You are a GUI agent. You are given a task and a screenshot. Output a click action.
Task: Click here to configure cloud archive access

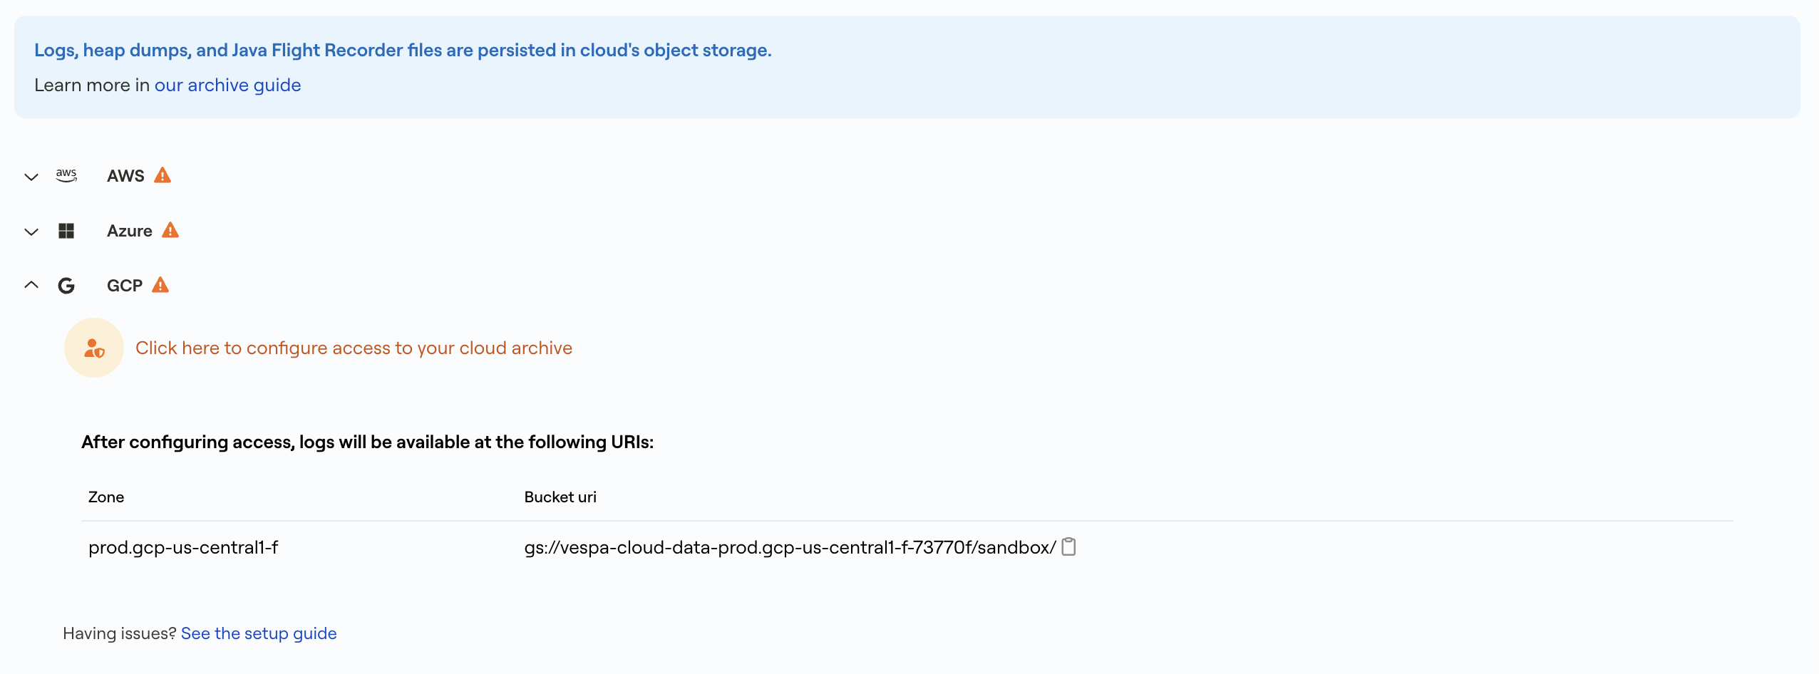(354, 348)
